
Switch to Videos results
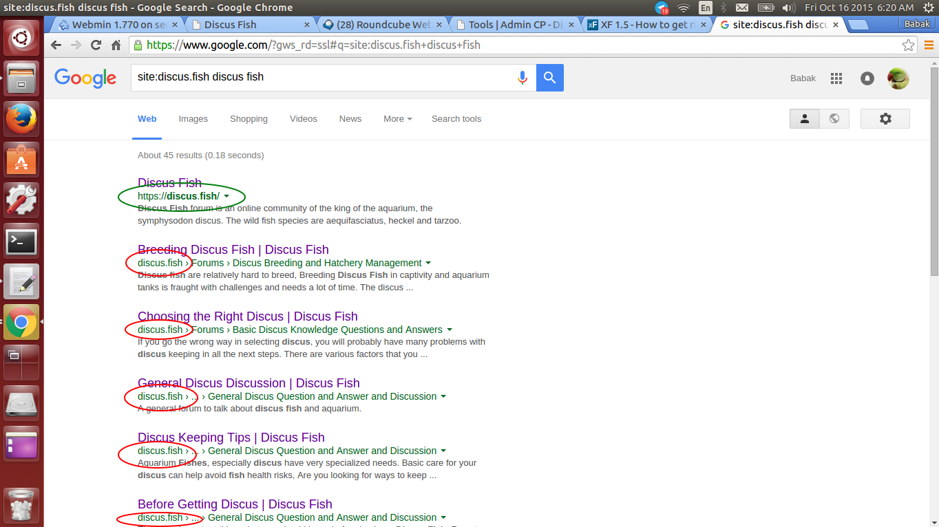pyautogui.click(x=304, y=119)
